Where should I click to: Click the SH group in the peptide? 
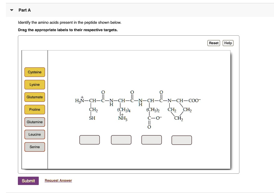tap(92, 118)
